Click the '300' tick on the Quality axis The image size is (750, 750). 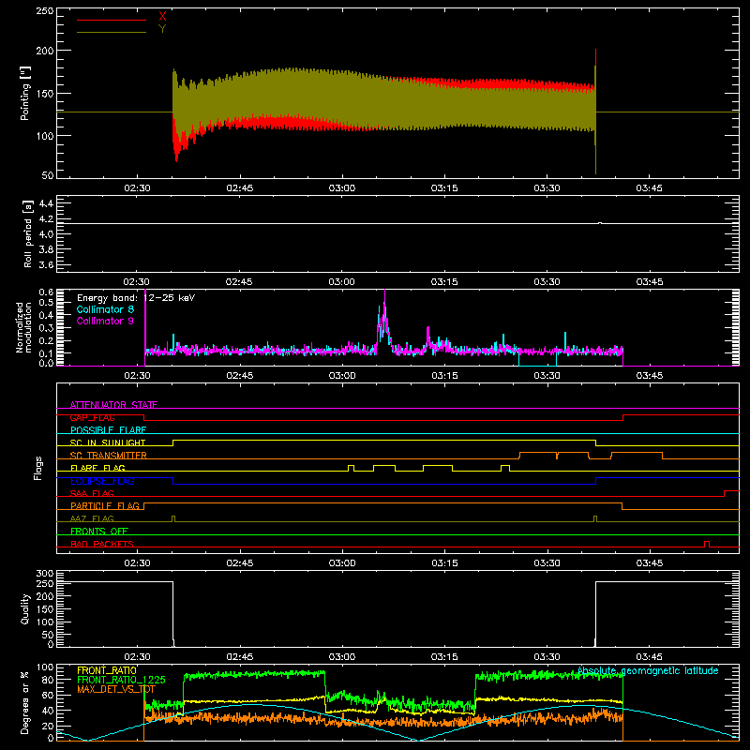[45, 574]
